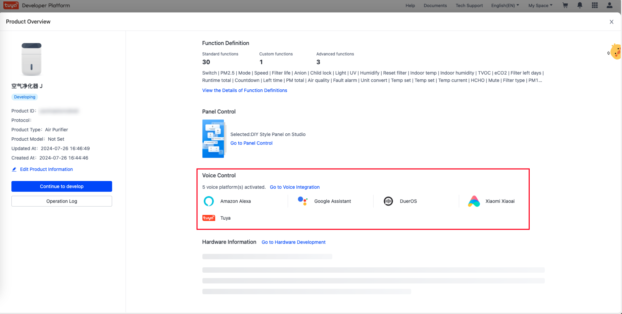Click the Google Assistant logo icon
The image size is (622, 314).
point(302,201)
